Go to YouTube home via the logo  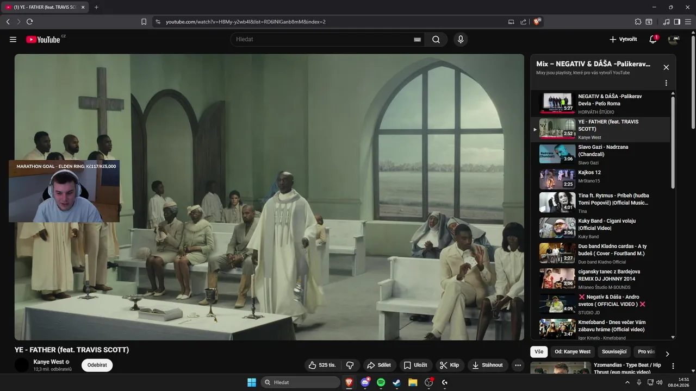43,39
